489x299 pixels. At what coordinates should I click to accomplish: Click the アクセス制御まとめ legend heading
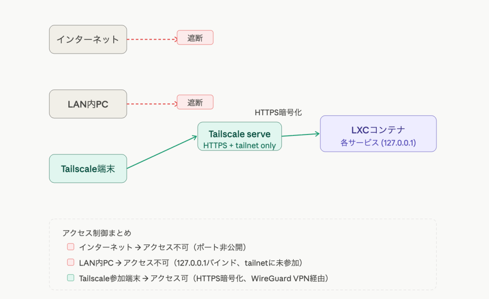[x=96, y=233]
